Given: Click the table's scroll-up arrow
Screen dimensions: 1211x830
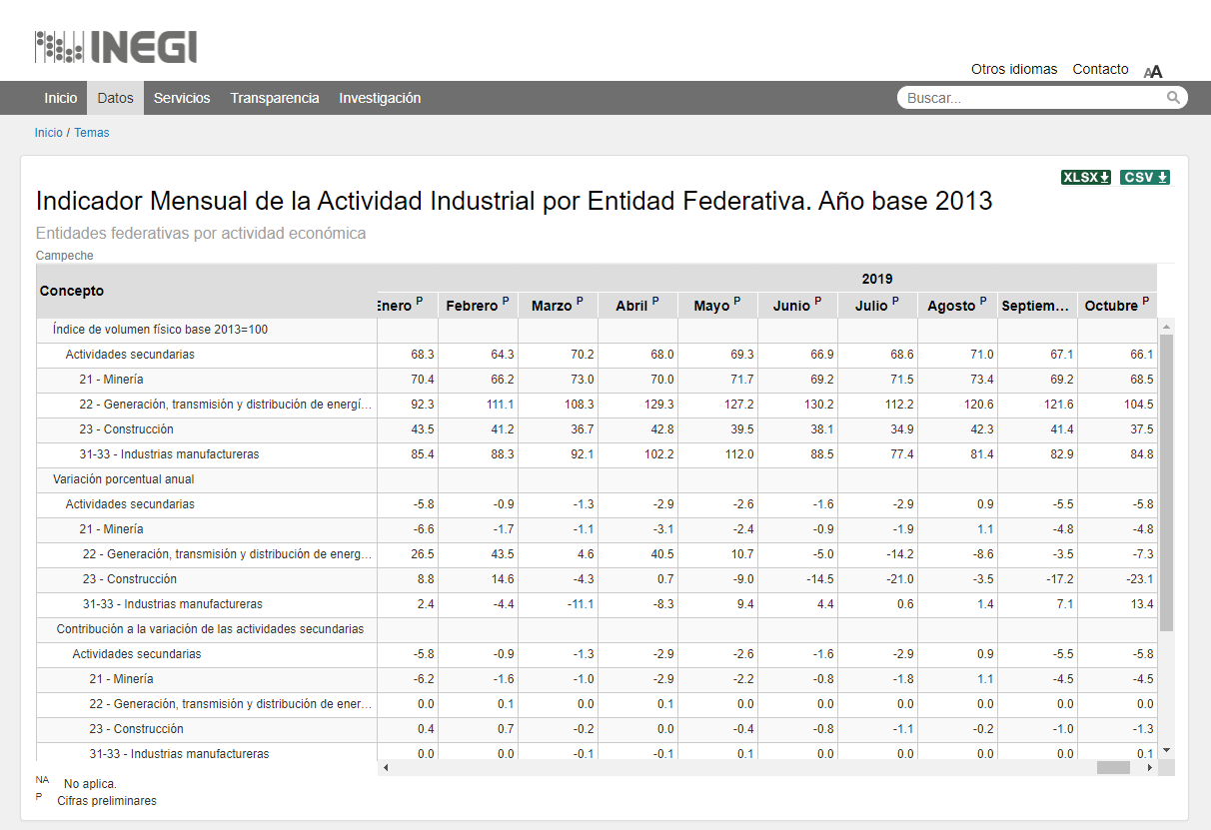Looking at the screenshot, I should (1166, 327).
